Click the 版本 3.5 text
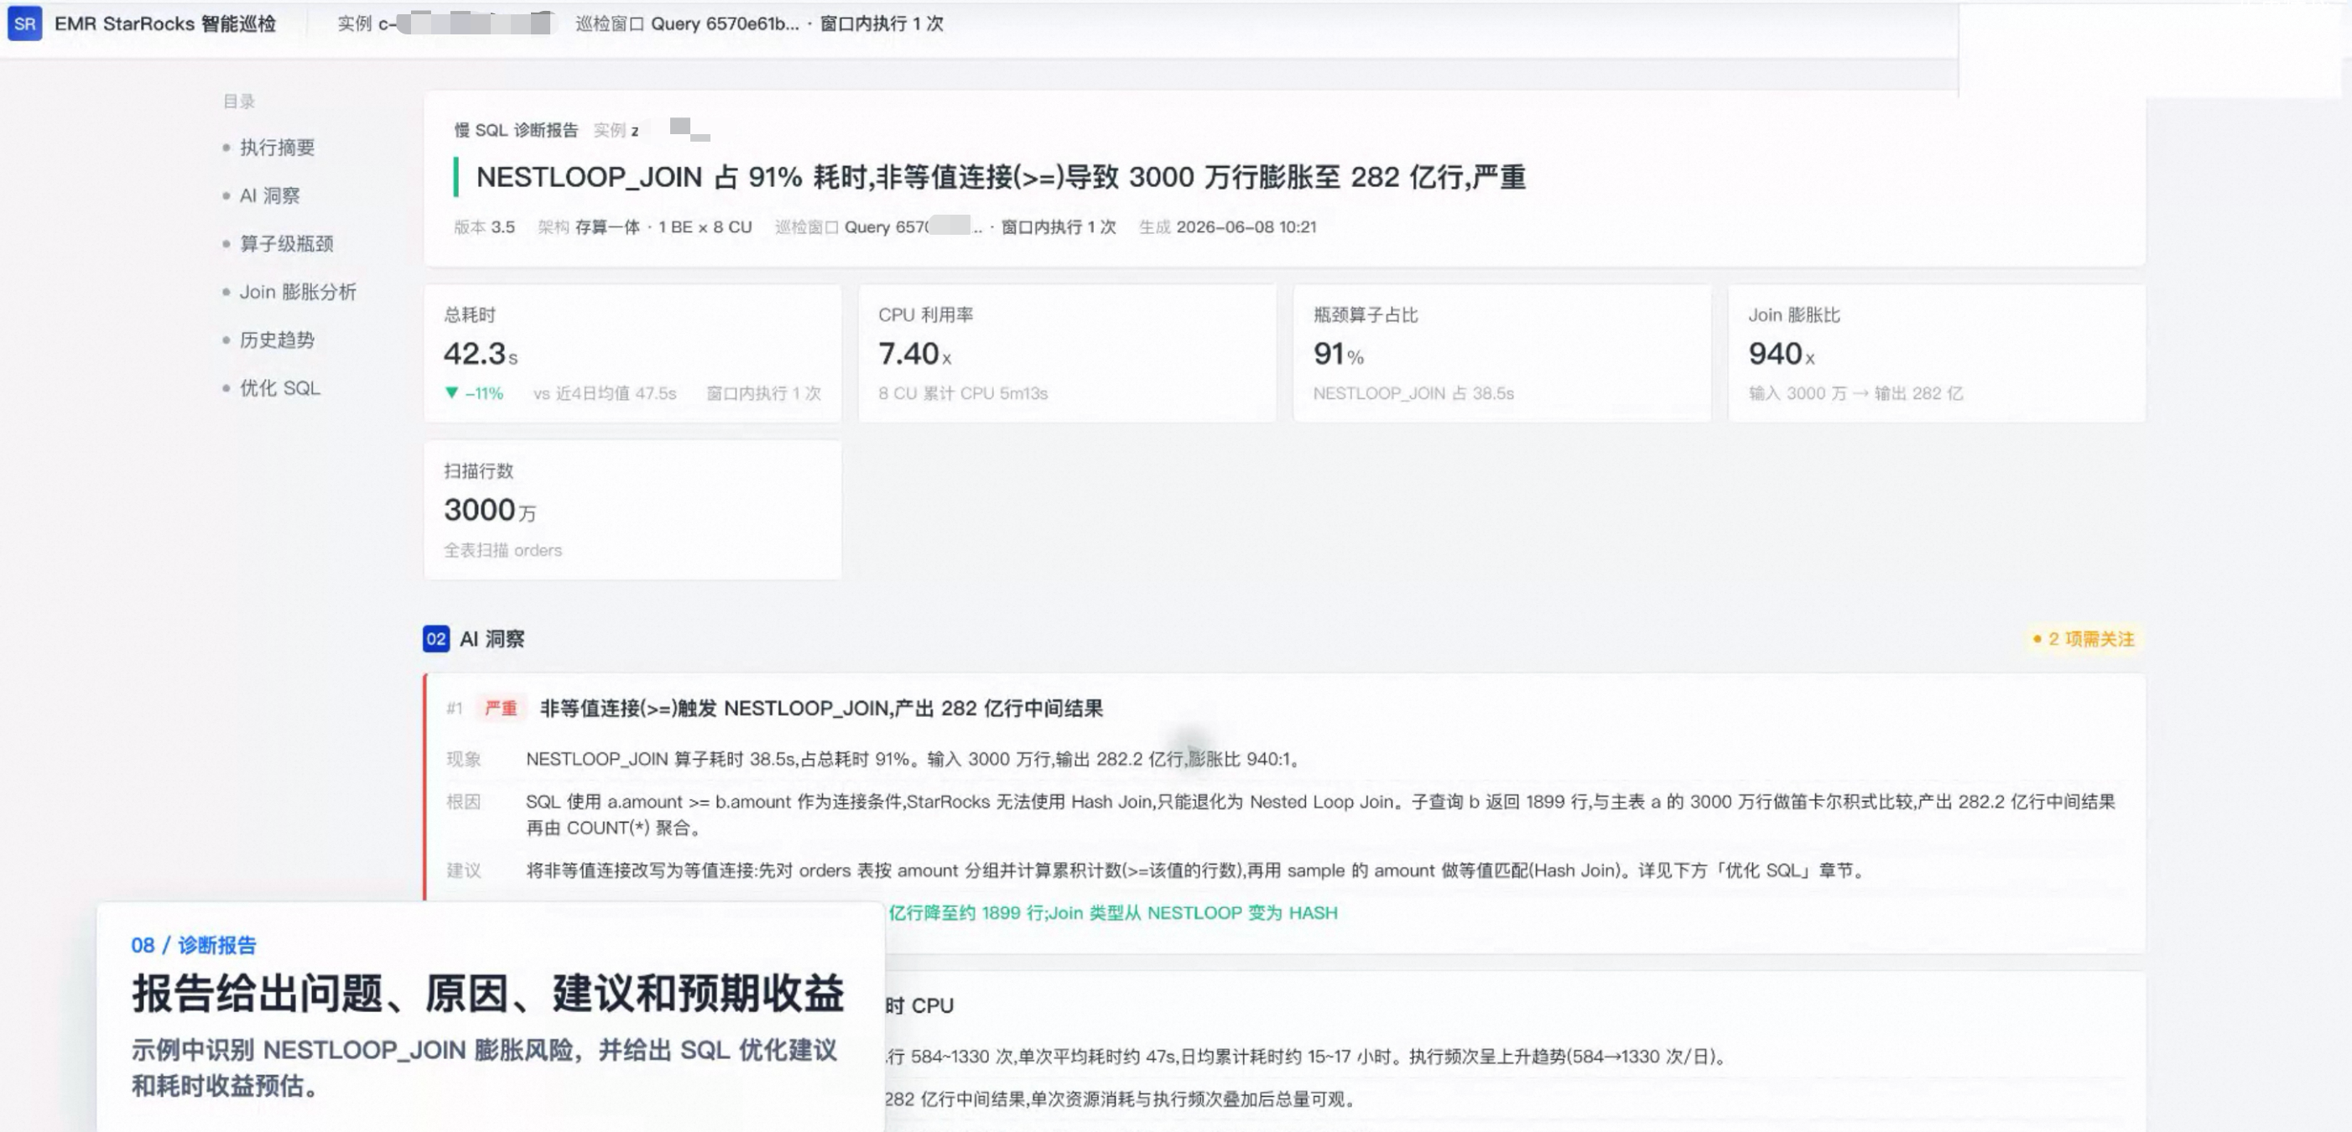This screenshot has height=1132, width=2352. coord(485,227)
